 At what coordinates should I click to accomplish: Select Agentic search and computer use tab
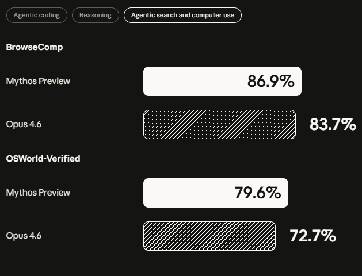coord(182,15)
